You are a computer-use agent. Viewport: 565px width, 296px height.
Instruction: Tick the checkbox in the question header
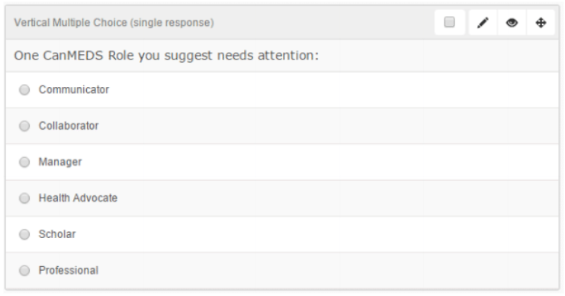[449, 22]
